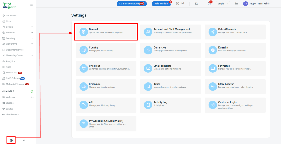The height and width of the screenshot is (144, 281).
Task: Open the English language dropdown
Action: tap(223, 3)
